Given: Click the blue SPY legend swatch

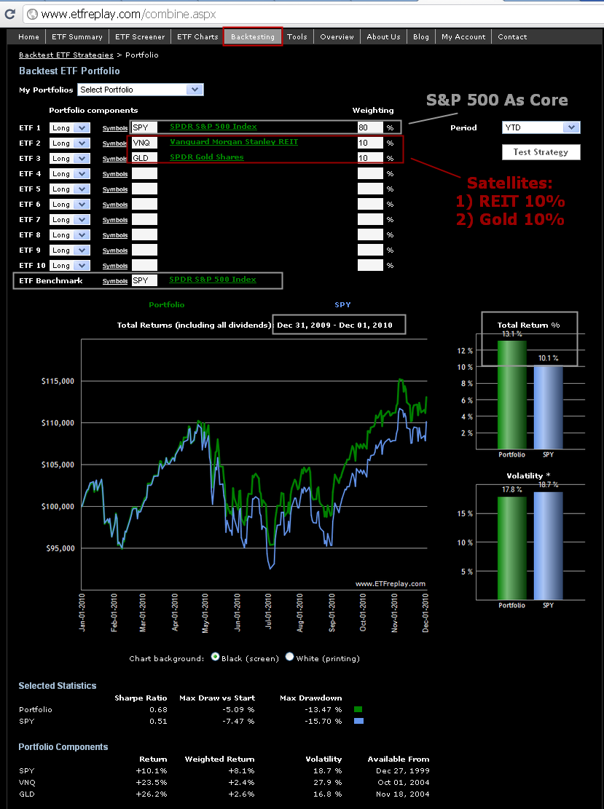Looking at the screenshot, I should [x=358, y=722].
